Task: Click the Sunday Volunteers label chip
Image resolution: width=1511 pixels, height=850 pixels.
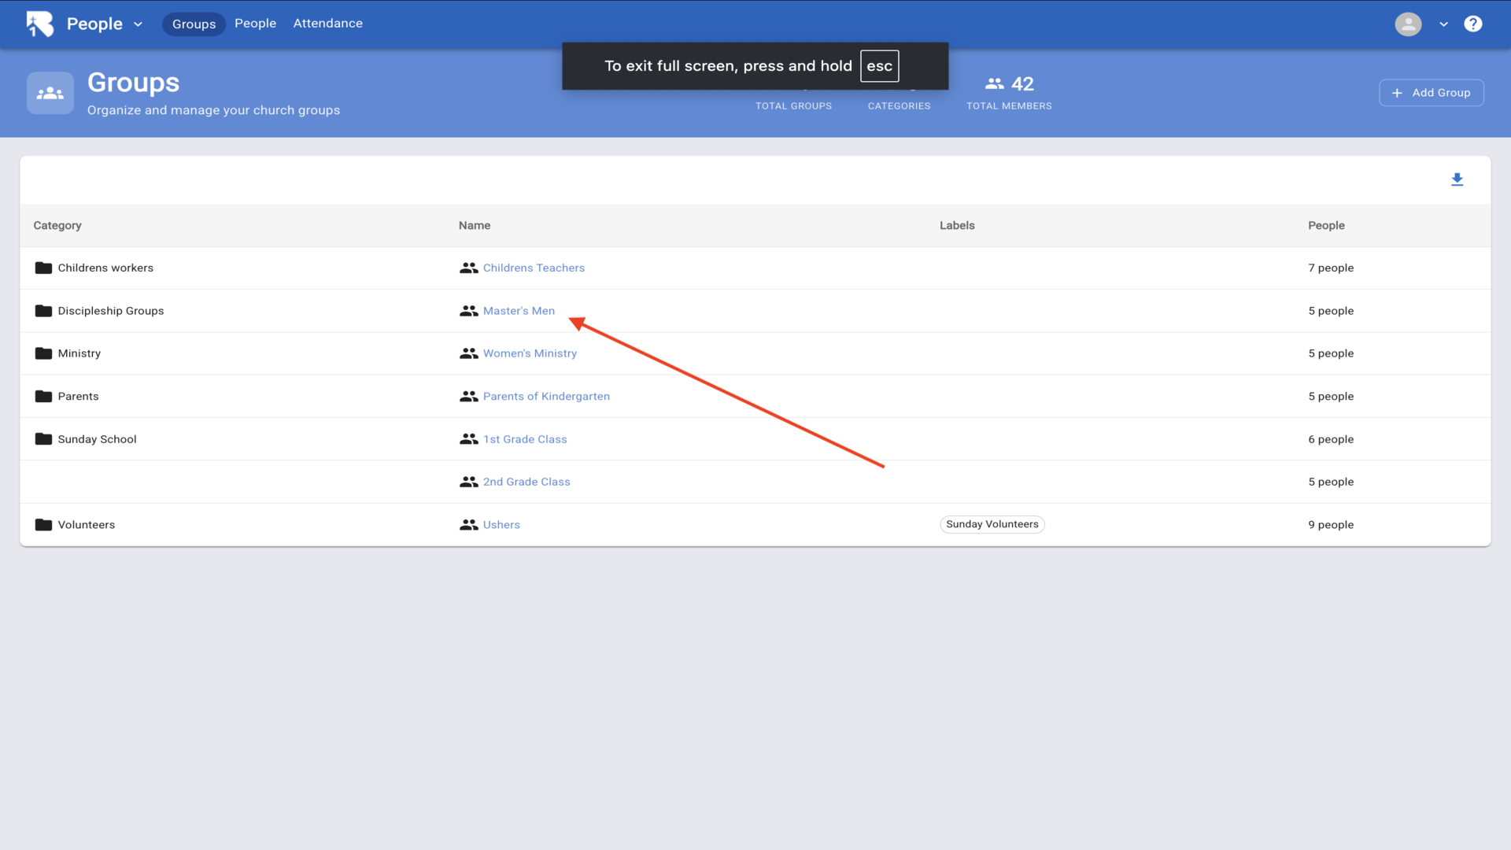Action: pyautogui.click(x=992, y=524)
